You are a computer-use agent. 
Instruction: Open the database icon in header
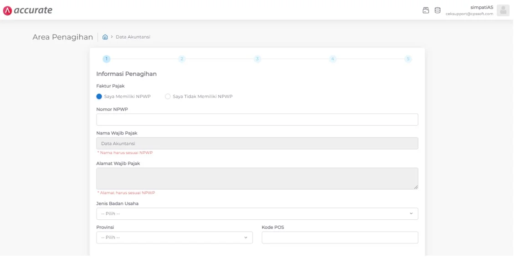[438, 10]
